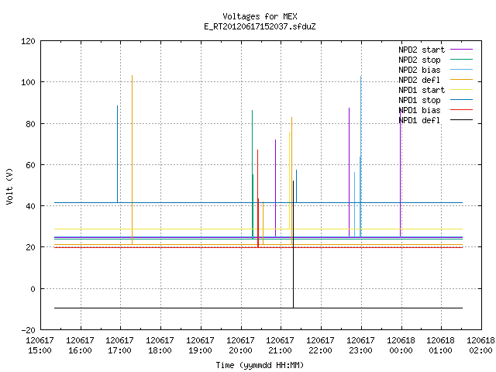Click the purple spike near 22:40
Image resolution: width=496 pixels, height=372 pixels.
pyautogui.click(x=350, y=172)
